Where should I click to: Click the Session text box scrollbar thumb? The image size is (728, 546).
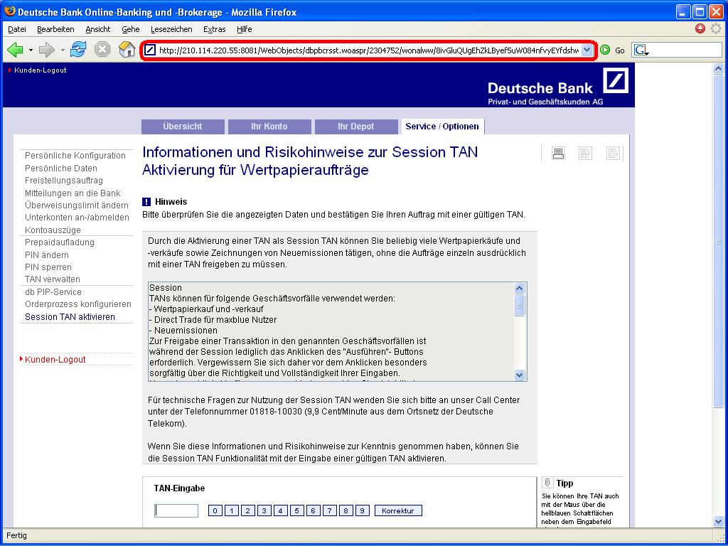tap(520, 305)
